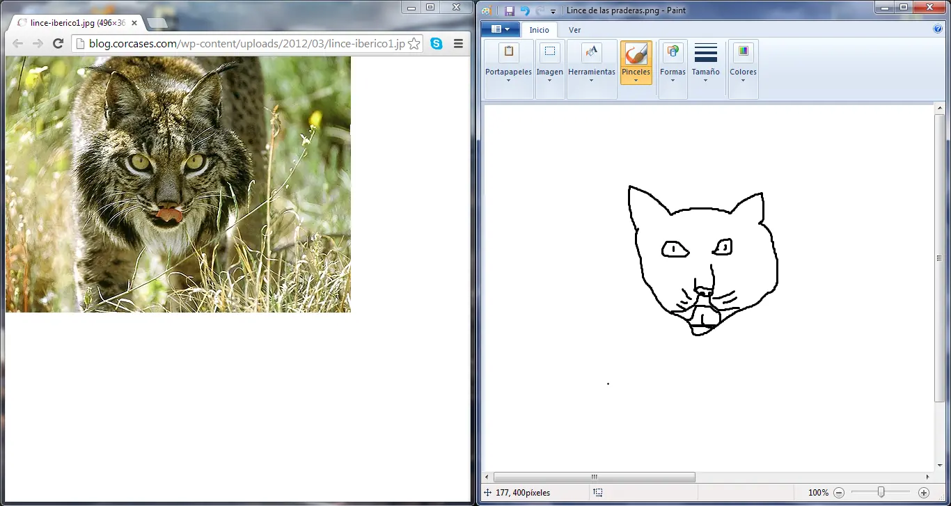Click the Imagen selection icon
951x506 pixels.
[x=549, y=52]
